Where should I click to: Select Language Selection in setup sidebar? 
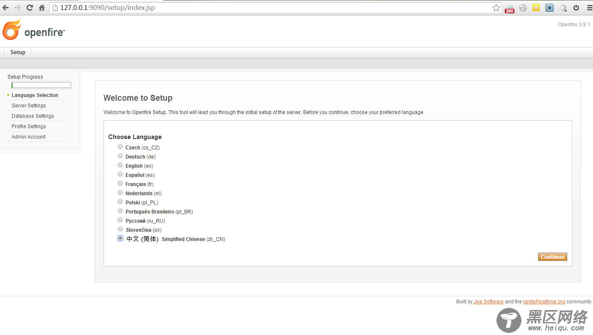point(35,95)
